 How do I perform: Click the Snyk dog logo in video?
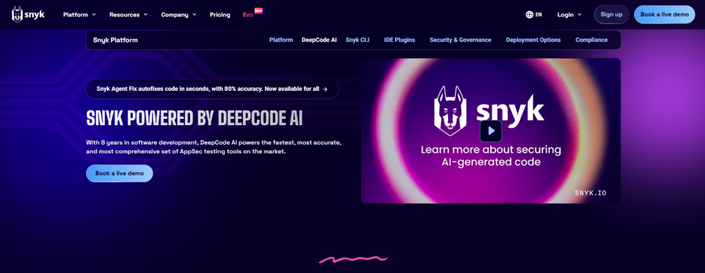[x=450, y=111]
